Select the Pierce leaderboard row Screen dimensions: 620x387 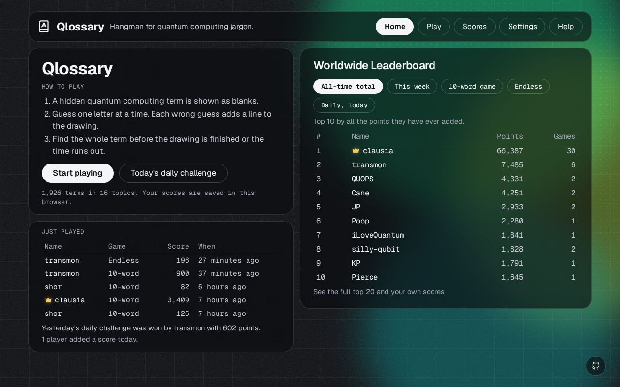pos(446,277)
